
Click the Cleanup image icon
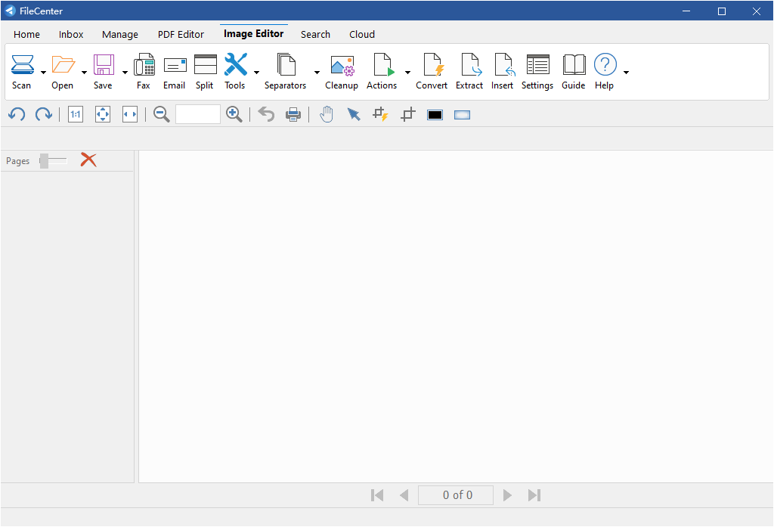(x=342, y=66)
